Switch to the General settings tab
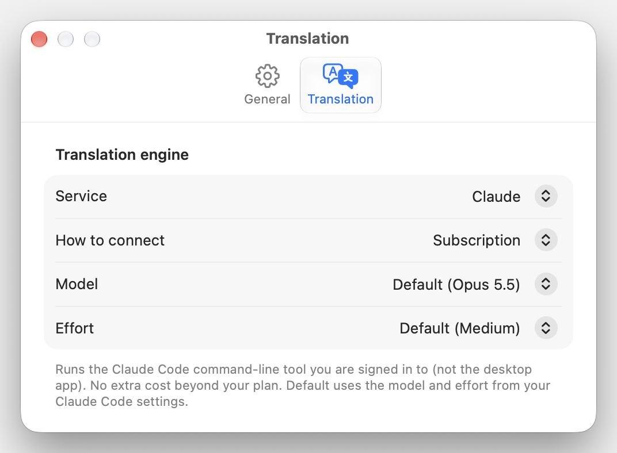 pos(267,85)
